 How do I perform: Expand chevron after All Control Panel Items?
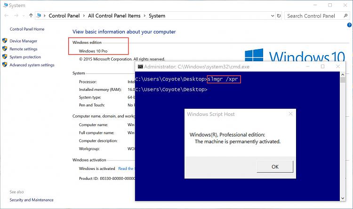point(144,16)
